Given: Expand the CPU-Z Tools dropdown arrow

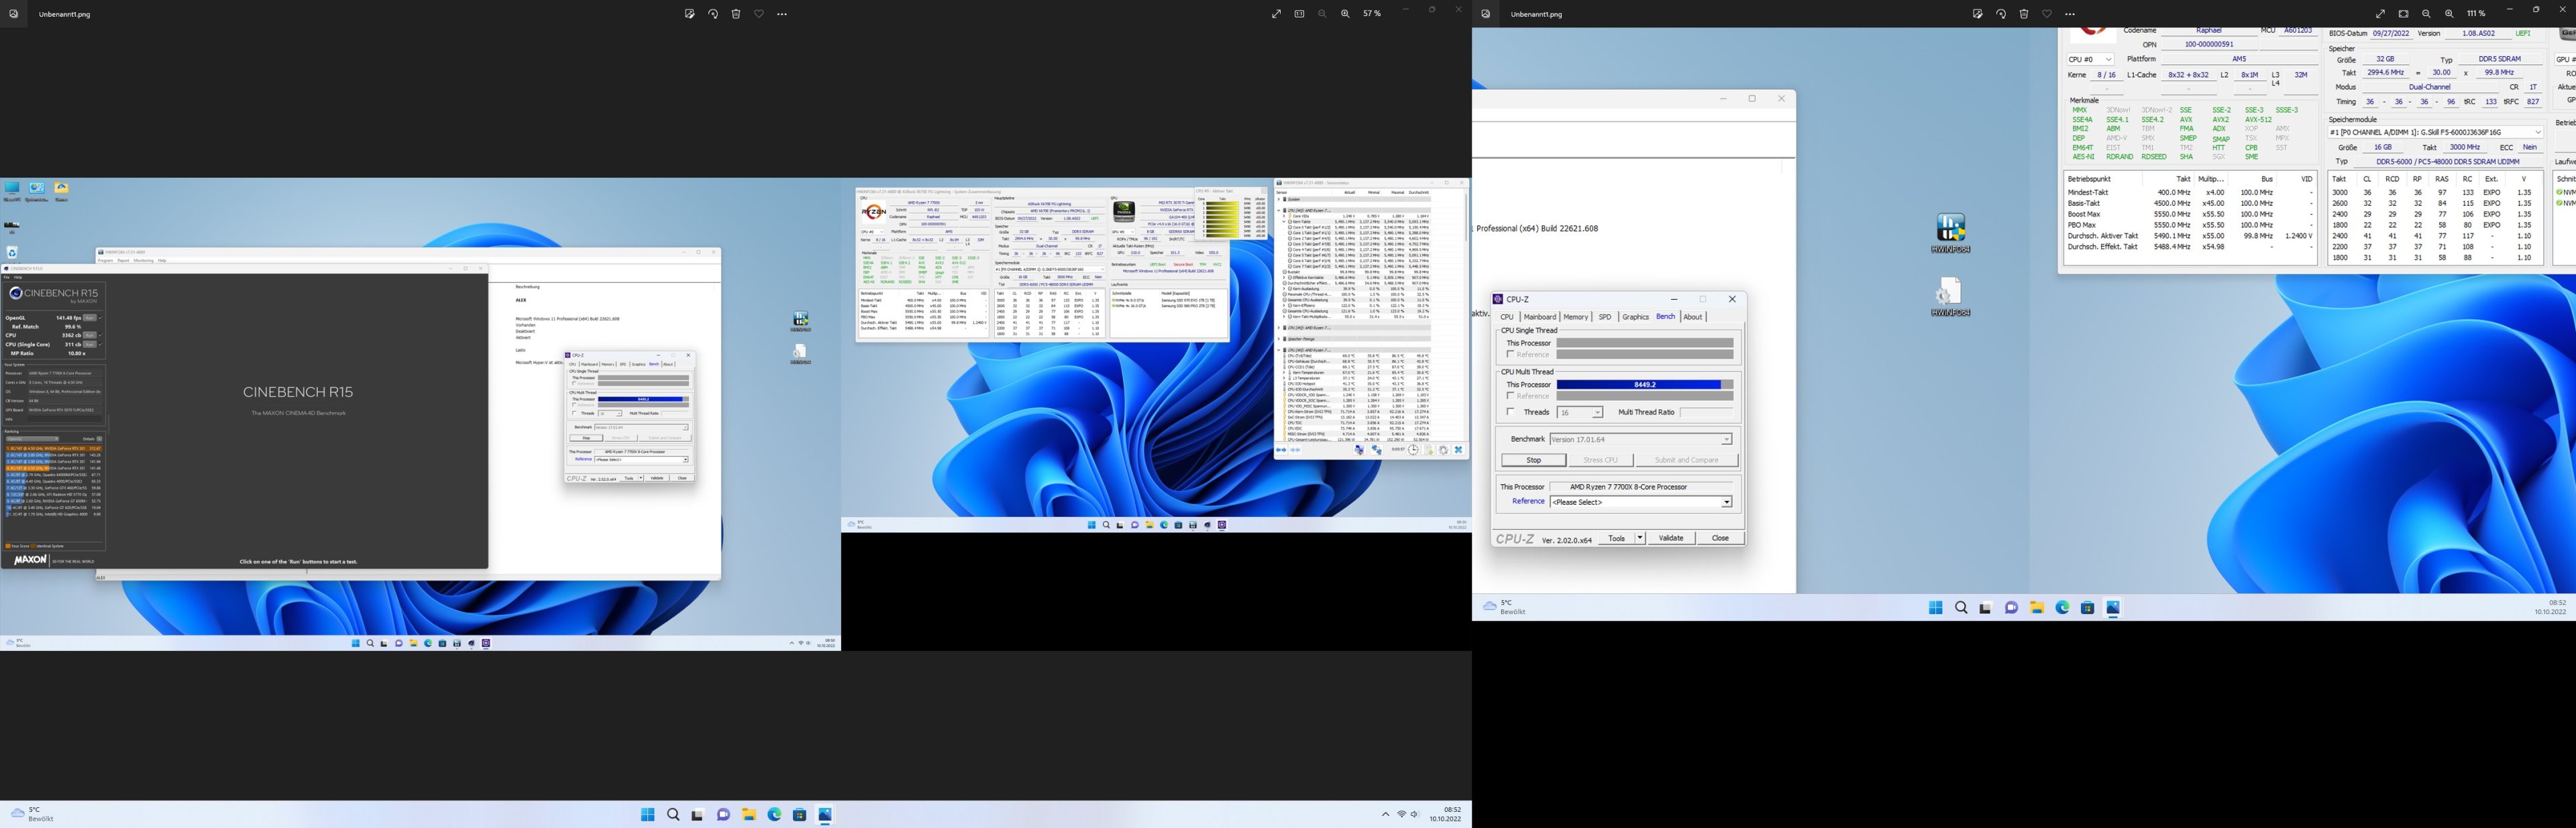Looking at the screenshot, I should pos(1639,538).
